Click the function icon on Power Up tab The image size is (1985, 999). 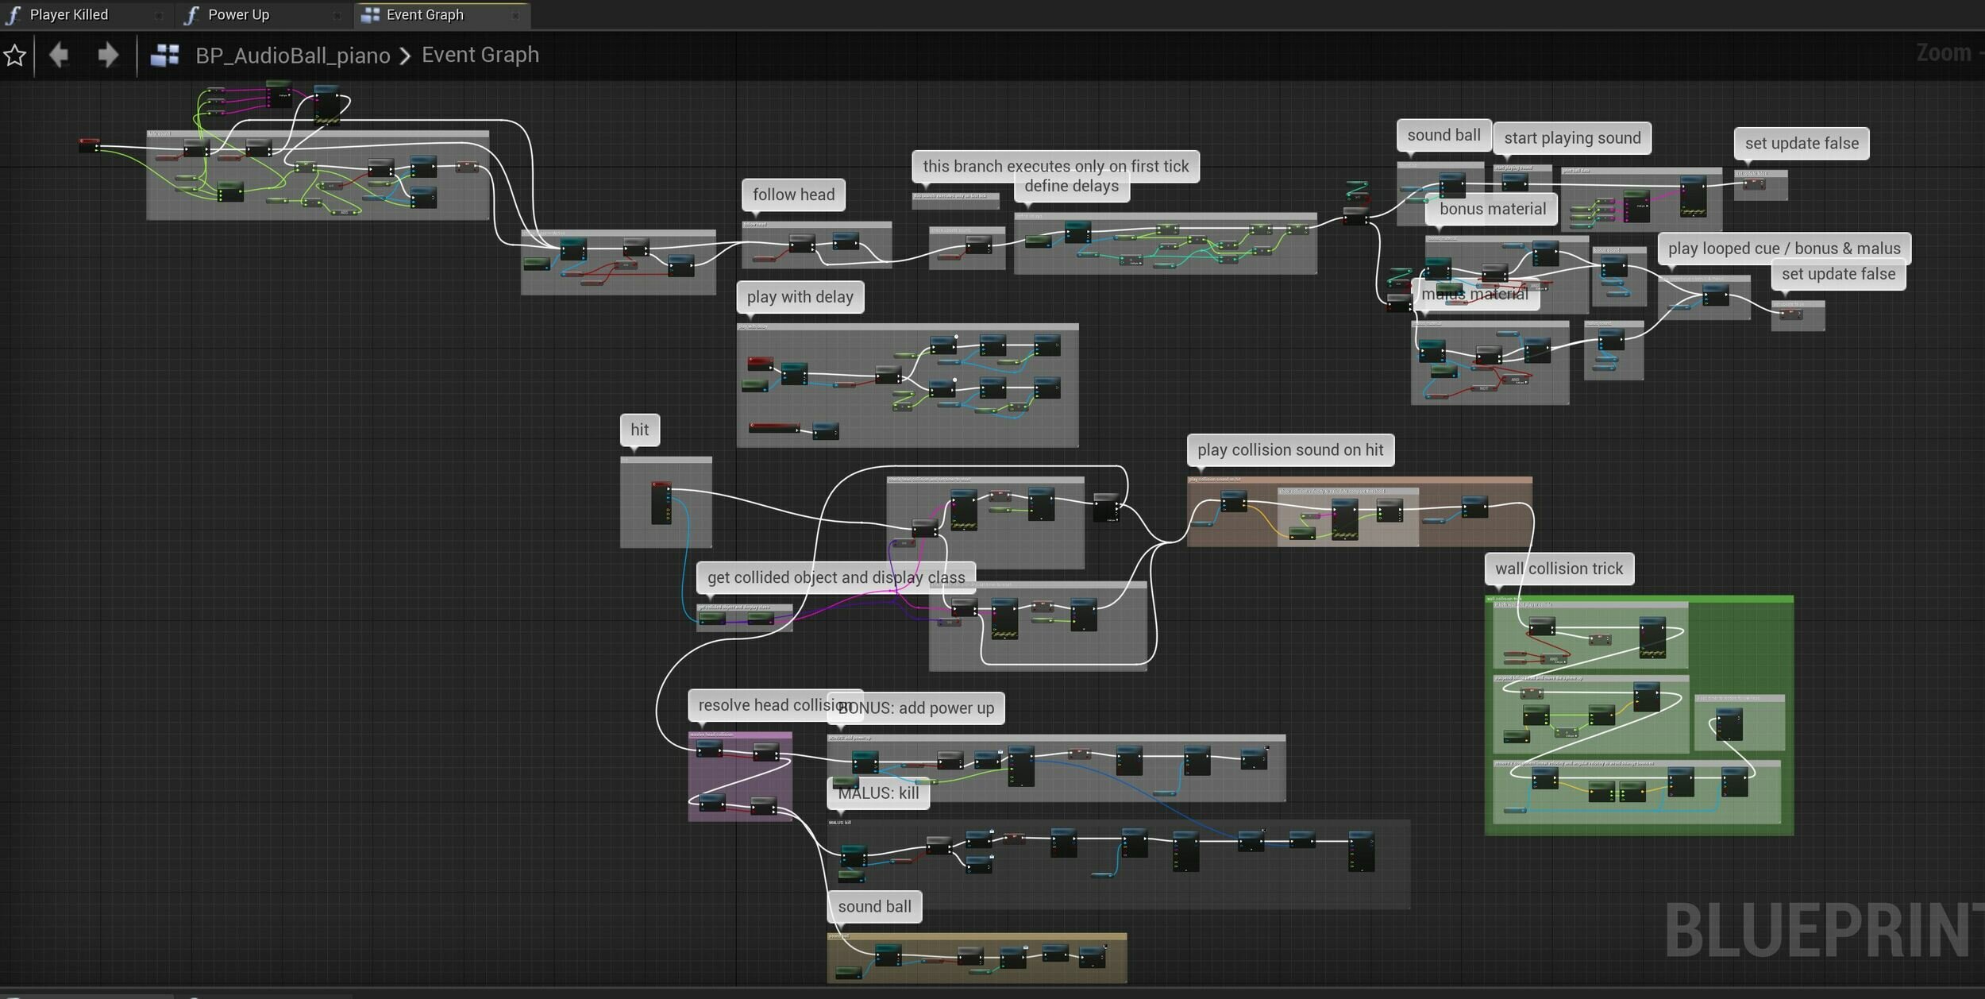click(191, 14)
